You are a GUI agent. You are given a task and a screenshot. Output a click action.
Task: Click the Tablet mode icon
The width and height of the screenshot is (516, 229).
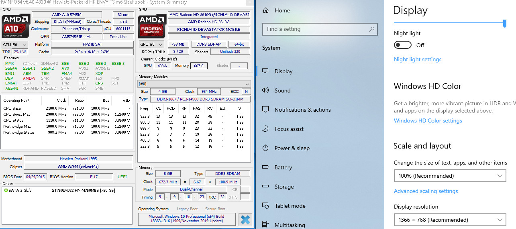(x=265, y=206)
